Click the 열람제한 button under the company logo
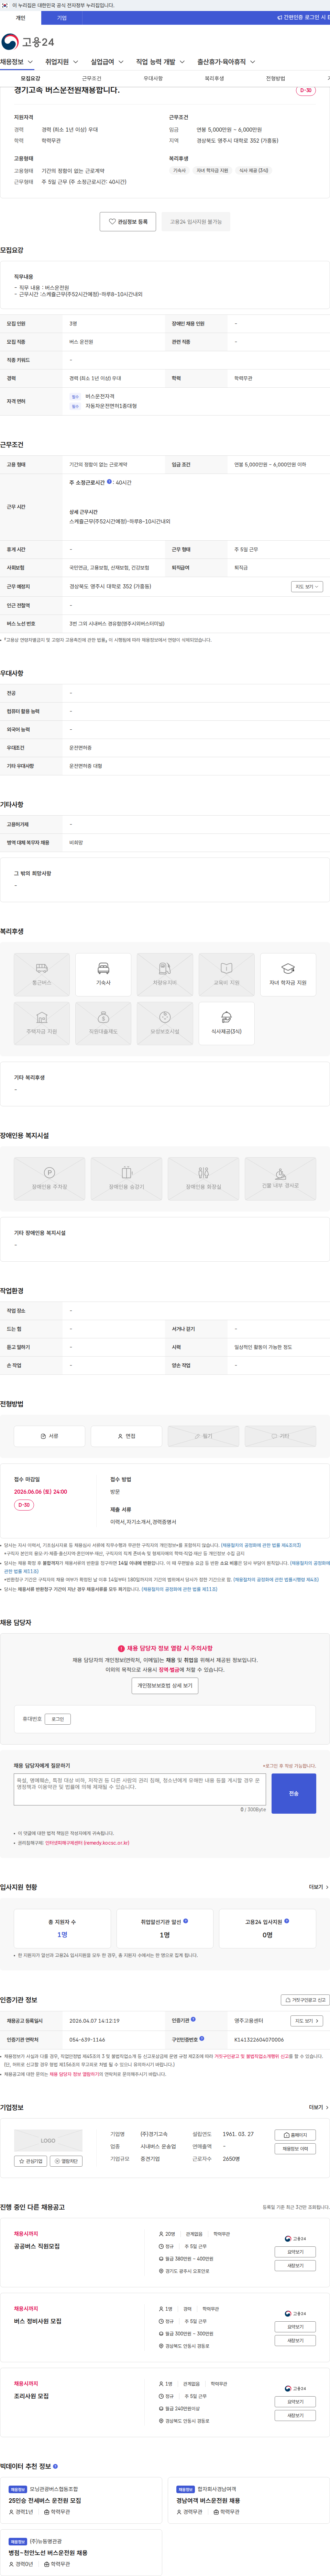Screen dimensions: 330x2576 (x=66, y=2161)
